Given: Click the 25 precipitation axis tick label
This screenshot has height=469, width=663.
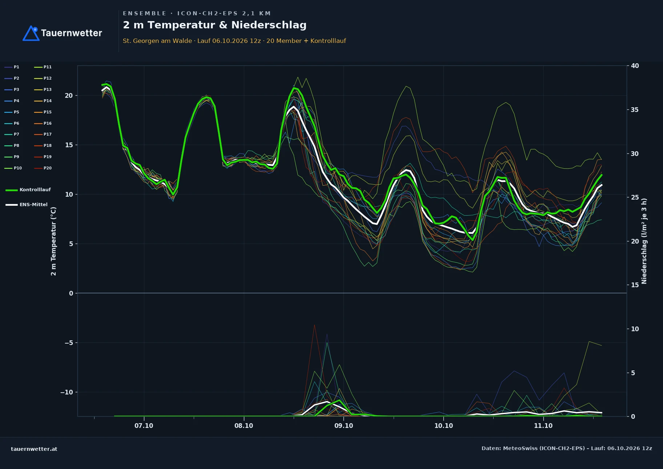Looking at the screenshot, I should (635, 197).
